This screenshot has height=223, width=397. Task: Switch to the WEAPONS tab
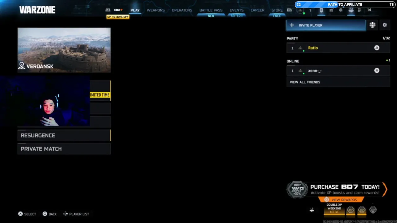[156, 10]
